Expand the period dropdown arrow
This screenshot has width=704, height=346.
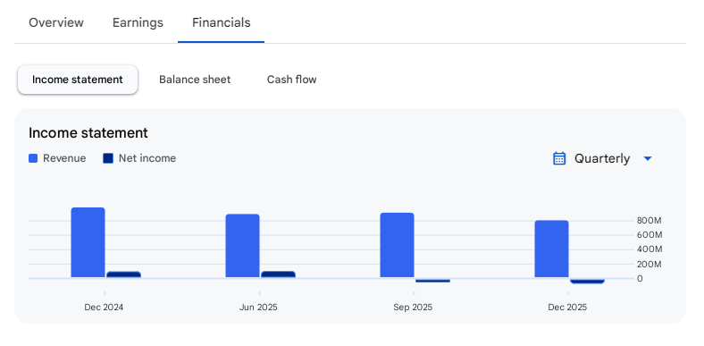coord(648,158)
